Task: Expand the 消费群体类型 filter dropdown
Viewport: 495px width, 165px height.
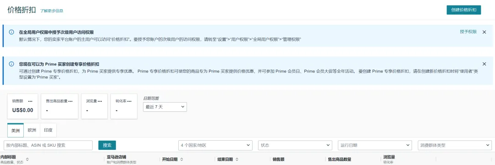Action: [x=455, y=145]
